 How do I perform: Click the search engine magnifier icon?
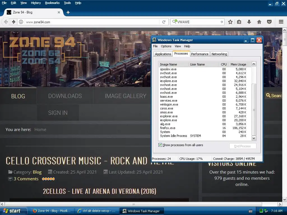coord(174,22)
